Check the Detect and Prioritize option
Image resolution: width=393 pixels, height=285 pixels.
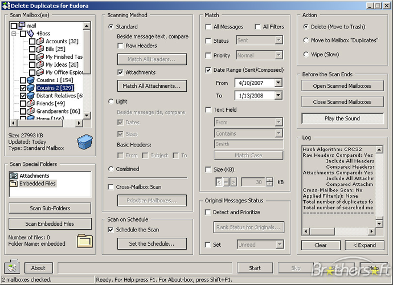[208, 213]
